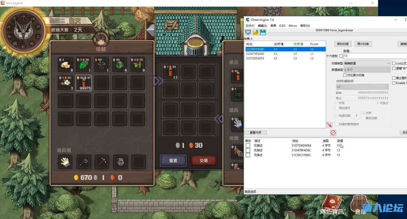Click the 数值 value input field
Screen dimensions: 407x219
pos(374,56)
